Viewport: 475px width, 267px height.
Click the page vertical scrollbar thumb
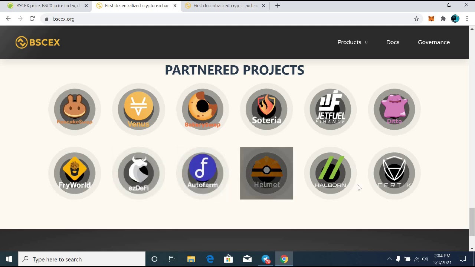pos(472,221)
